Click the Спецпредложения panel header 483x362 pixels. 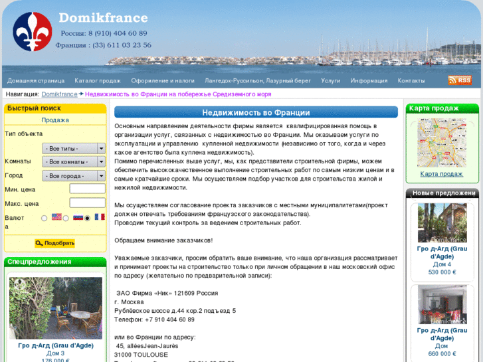click(x=55, y=262)
